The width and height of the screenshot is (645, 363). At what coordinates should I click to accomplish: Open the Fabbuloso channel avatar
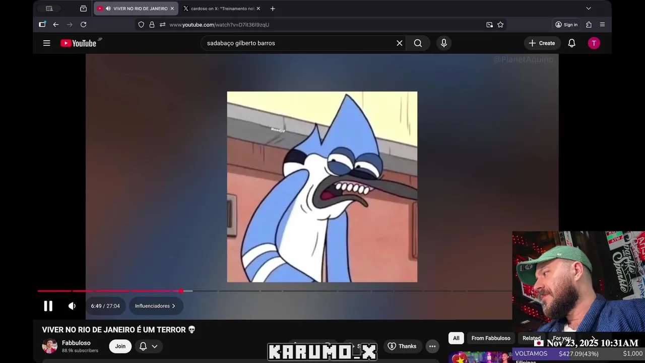tap(49, 346)
